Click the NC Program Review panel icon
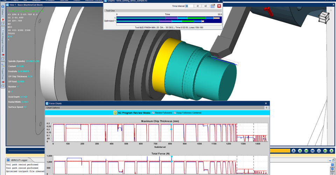This screenshot has width=336, height=175. click(3, 30)
